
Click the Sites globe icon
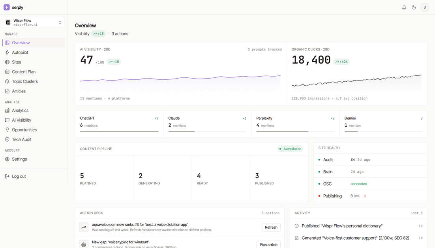7,62
